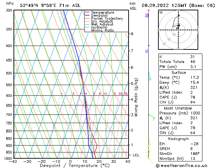This screenshot has height=168, width=218.
Task: Click the red Temperature line sample in legend
Action: 87,12
